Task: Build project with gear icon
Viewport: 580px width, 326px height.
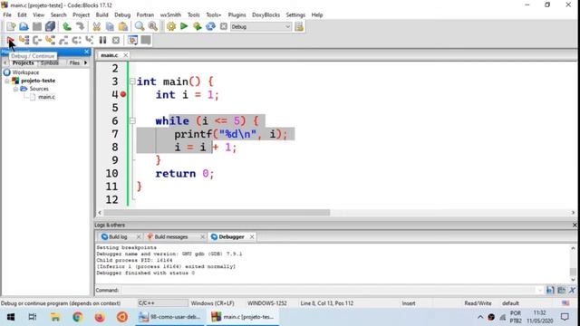Action: 171,26
